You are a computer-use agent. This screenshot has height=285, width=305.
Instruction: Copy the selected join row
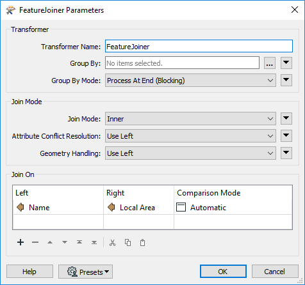tap(128, 242)
